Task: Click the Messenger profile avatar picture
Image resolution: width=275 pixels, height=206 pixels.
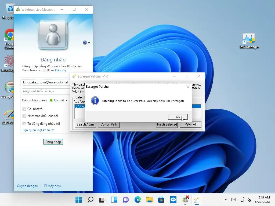Action: click(x=53, y=35)
